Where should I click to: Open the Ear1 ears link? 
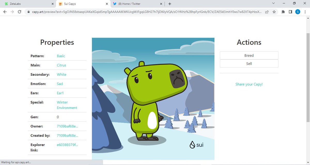[x=60, y=93]
